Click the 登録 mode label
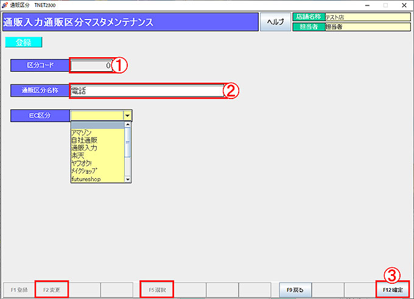 point(24,42)
